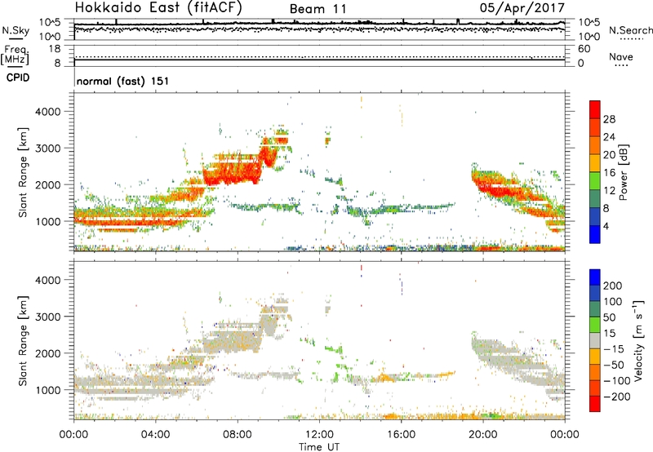Click the 1000 tick on velocity panel axis
Image resolution: width=653 pixels, height=452 pixels.
(x=48, y=391)
